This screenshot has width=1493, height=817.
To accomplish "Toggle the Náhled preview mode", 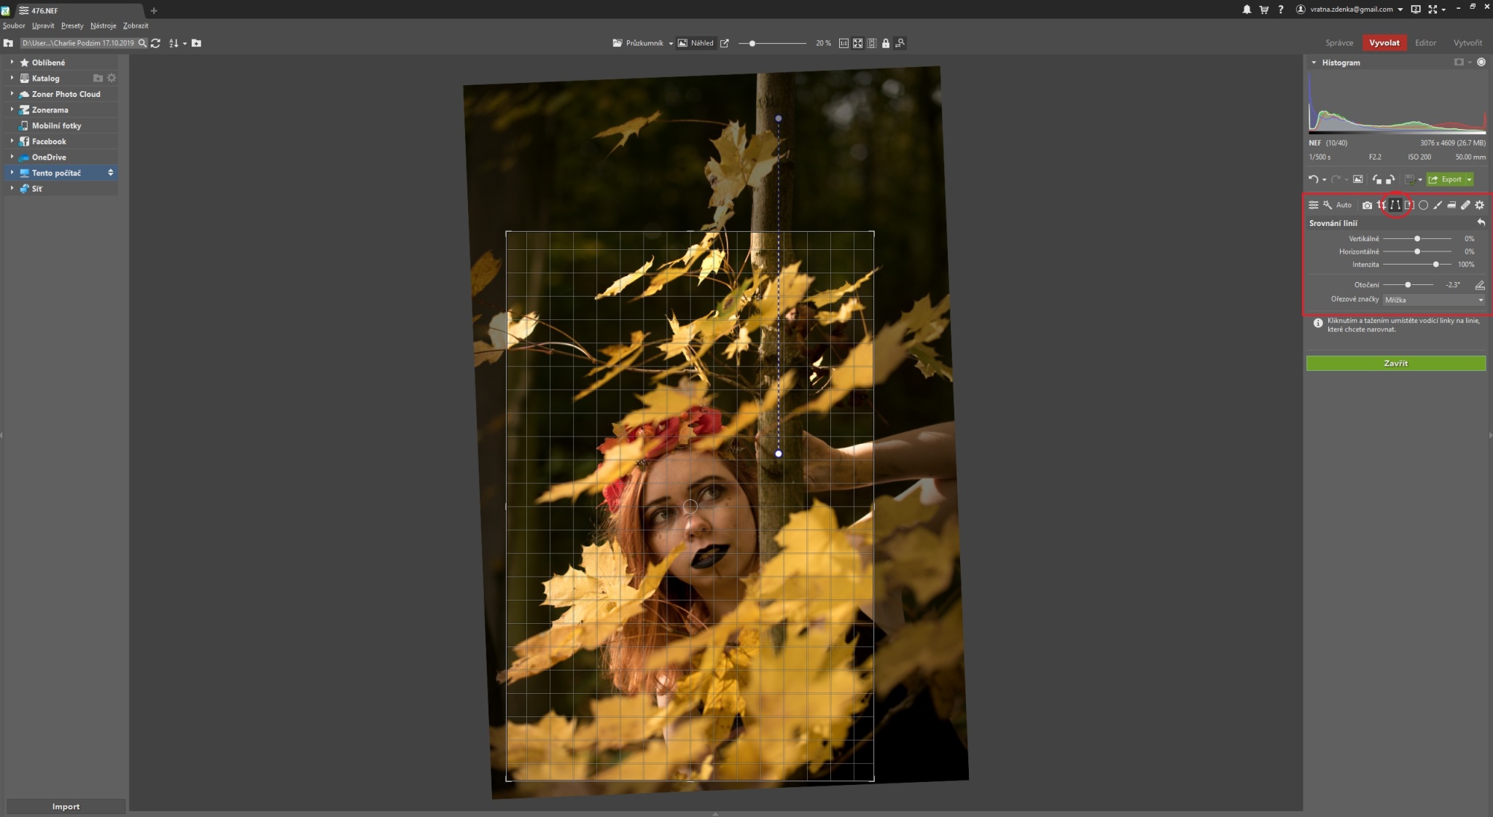I will click(x=696, y=43).
